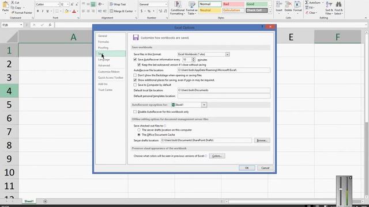Select The server drafts location radio button

(x=139, y=130)
